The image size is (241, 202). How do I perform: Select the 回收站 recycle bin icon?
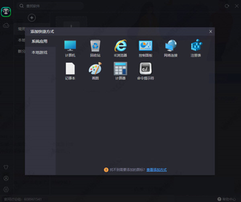click(95, 45)
